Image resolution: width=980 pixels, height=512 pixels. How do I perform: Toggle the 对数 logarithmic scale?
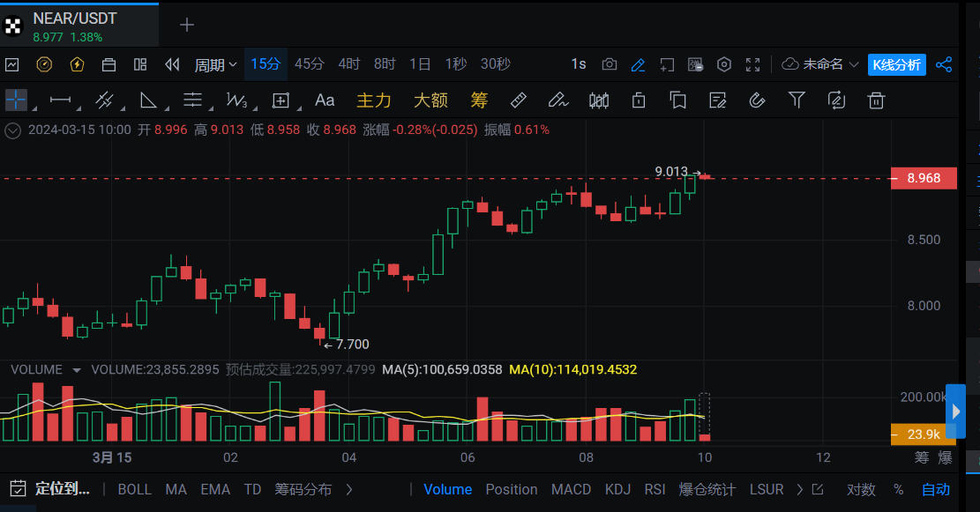pyautogui.click(x=861, y=489)
